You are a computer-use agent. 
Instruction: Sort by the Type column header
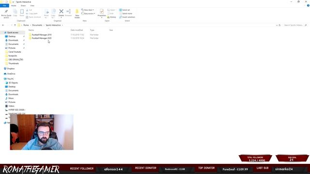[92, 30]
